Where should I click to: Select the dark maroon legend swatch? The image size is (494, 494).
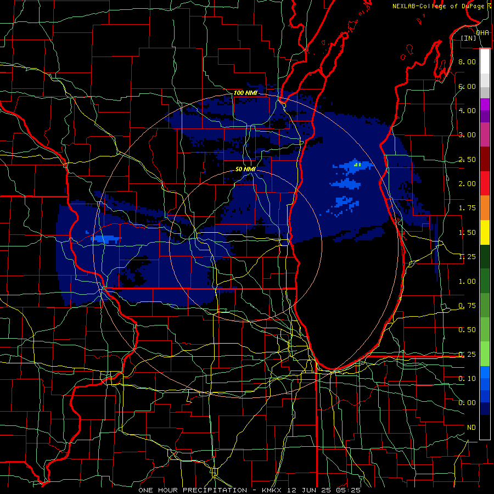click(485, 159)
